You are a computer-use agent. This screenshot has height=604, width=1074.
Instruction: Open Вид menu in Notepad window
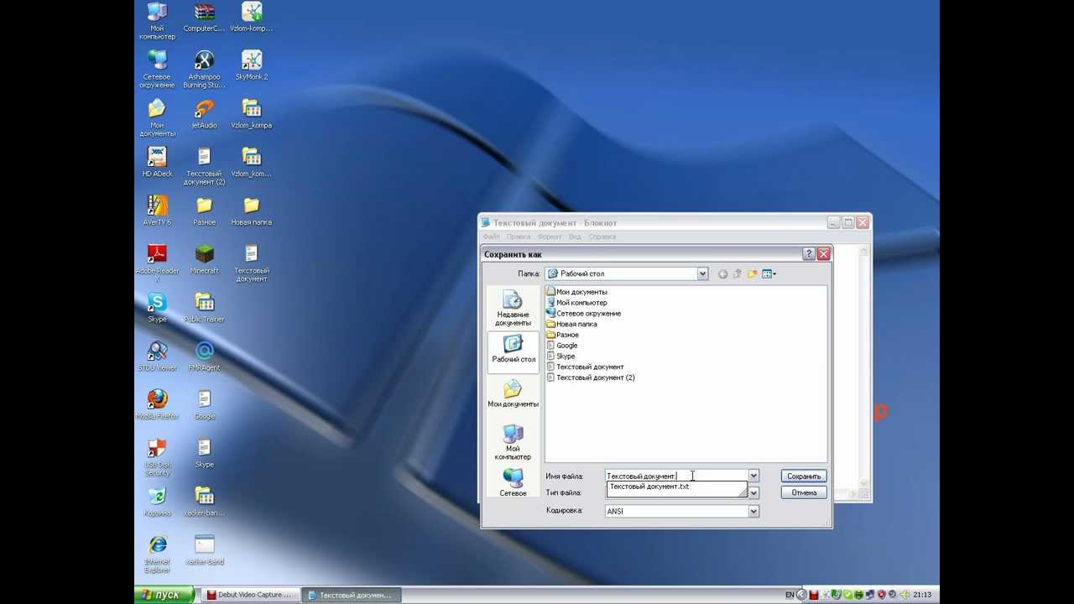coord(575,237)
